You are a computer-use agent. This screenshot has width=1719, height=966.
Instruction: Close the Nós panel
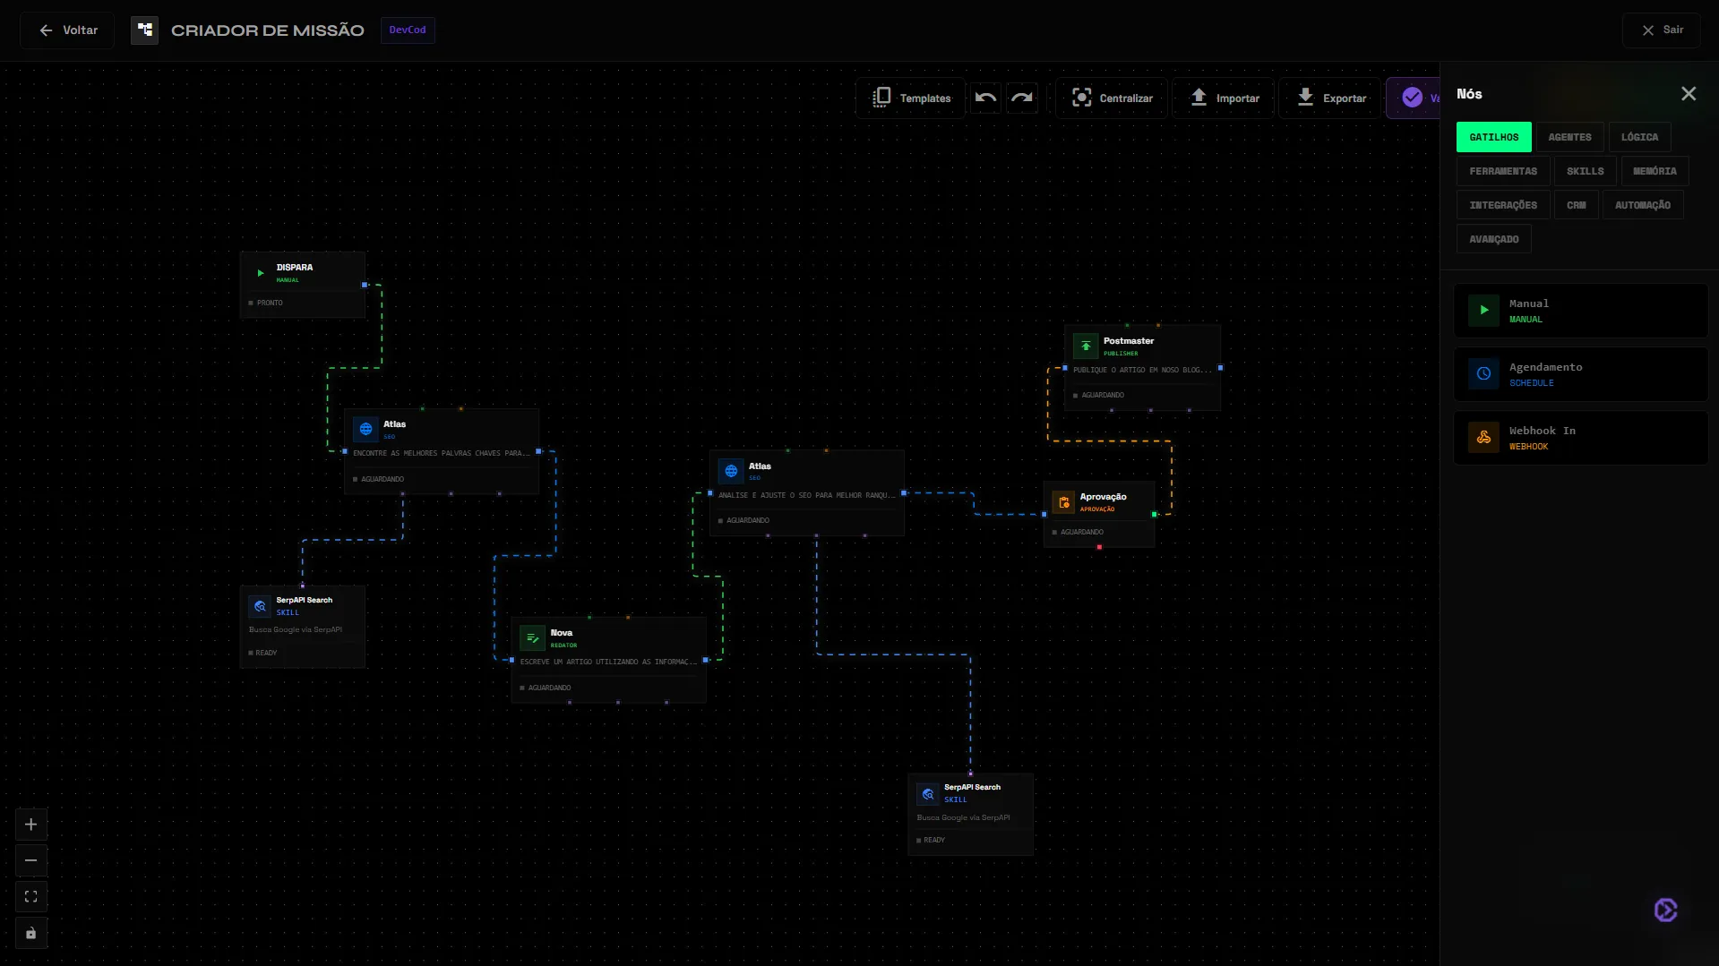(x=1689, y=94)
